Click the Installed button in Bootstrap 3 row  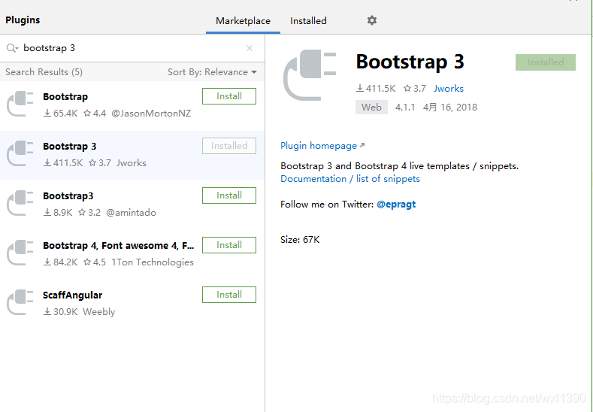tap(229, 146)
